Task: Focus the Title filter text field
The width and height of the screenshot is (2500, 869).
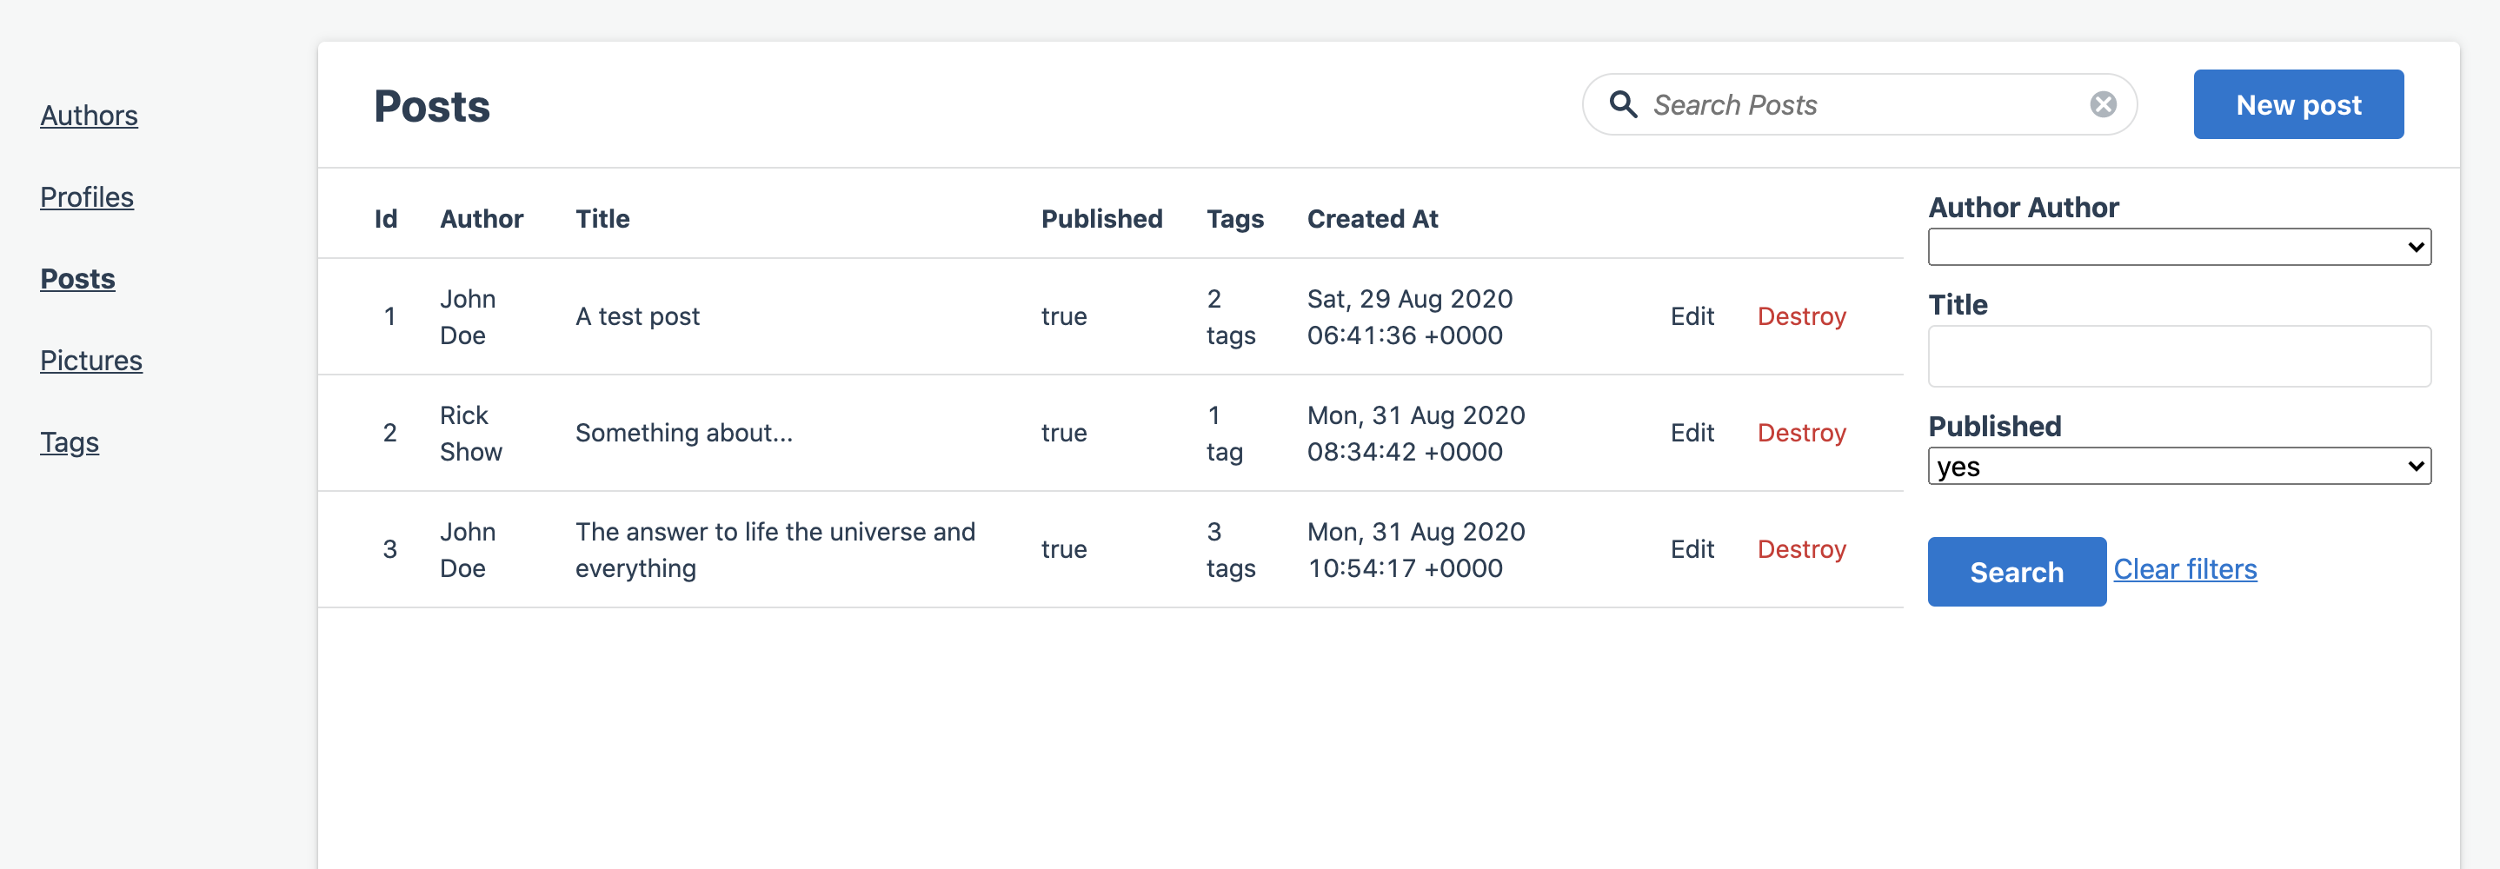Action: pyautogui.click(x=2178, y=356)
